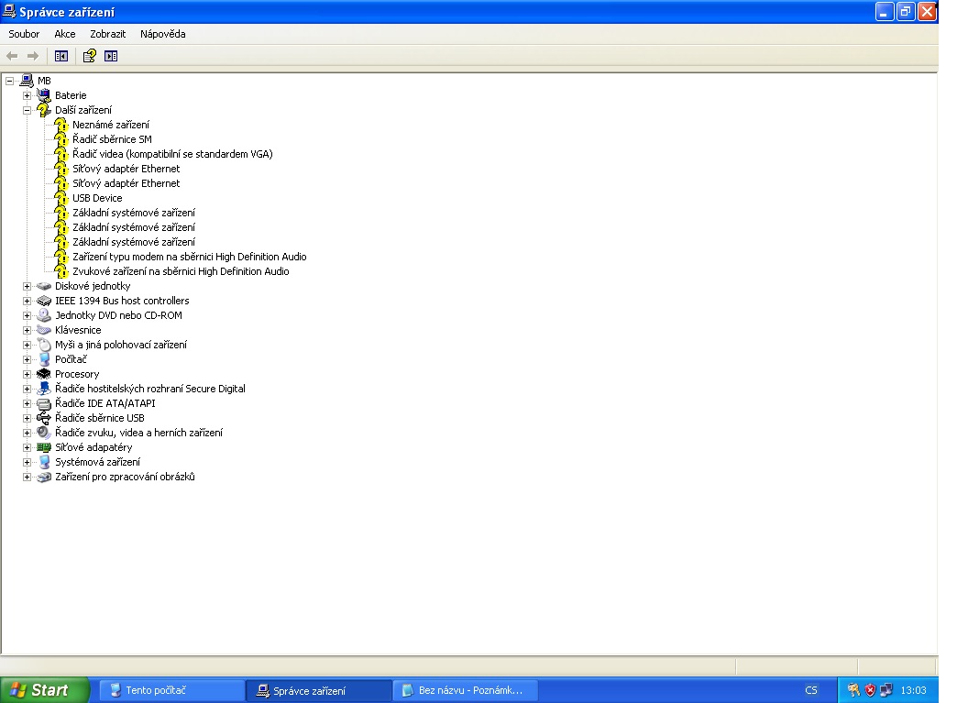This screenshot has width=957, height=703.
Task: Click the USB symbol icon for Řadiče sběrnice USB
Action: 44,418
